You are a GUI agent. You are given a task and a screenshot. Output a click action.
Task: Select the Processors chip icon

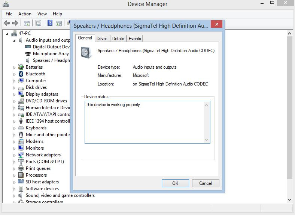(x=21, y=175)
